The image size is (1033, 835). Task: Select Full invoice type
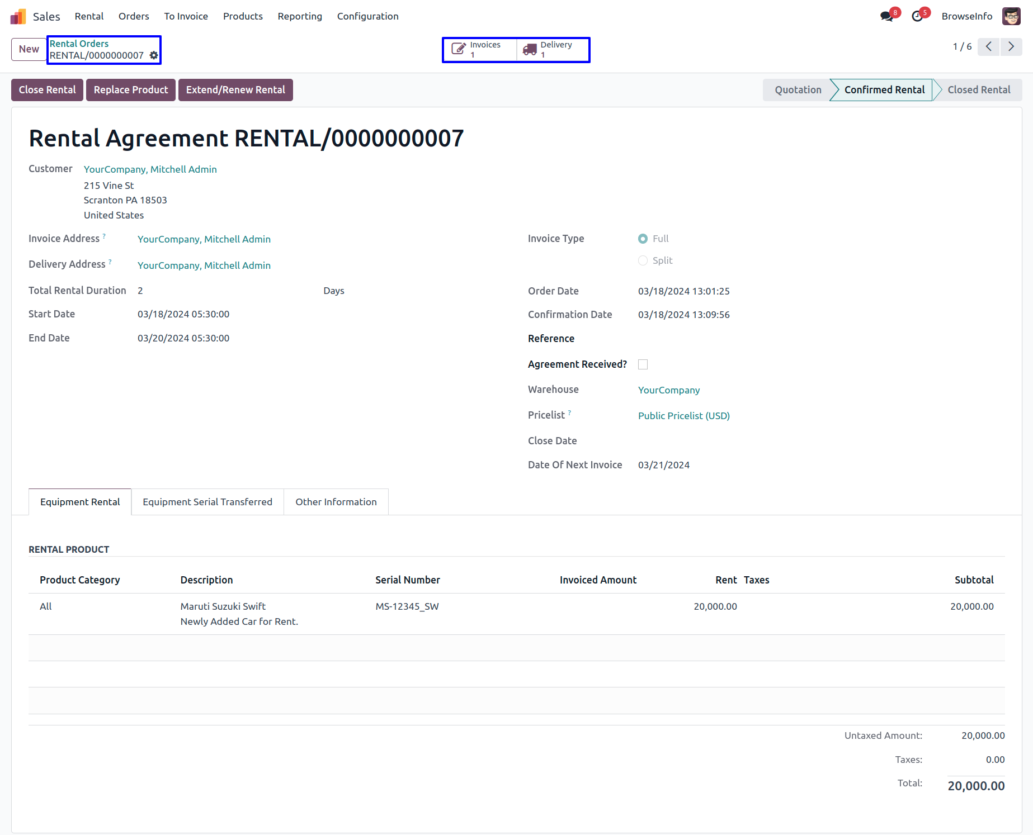click(x=643, y=239)
